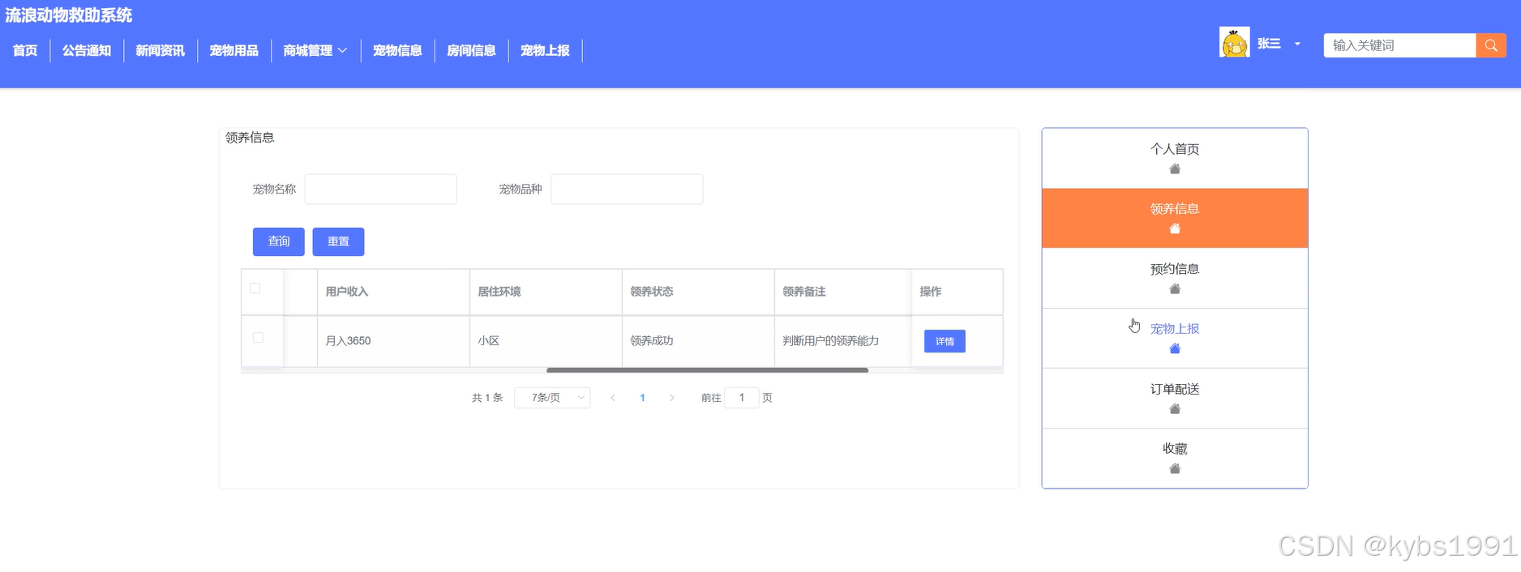Click home icon under 收藏

[1175, 469]
